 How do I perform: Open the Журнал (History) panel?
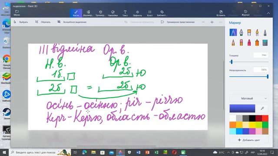click(245, 13)
